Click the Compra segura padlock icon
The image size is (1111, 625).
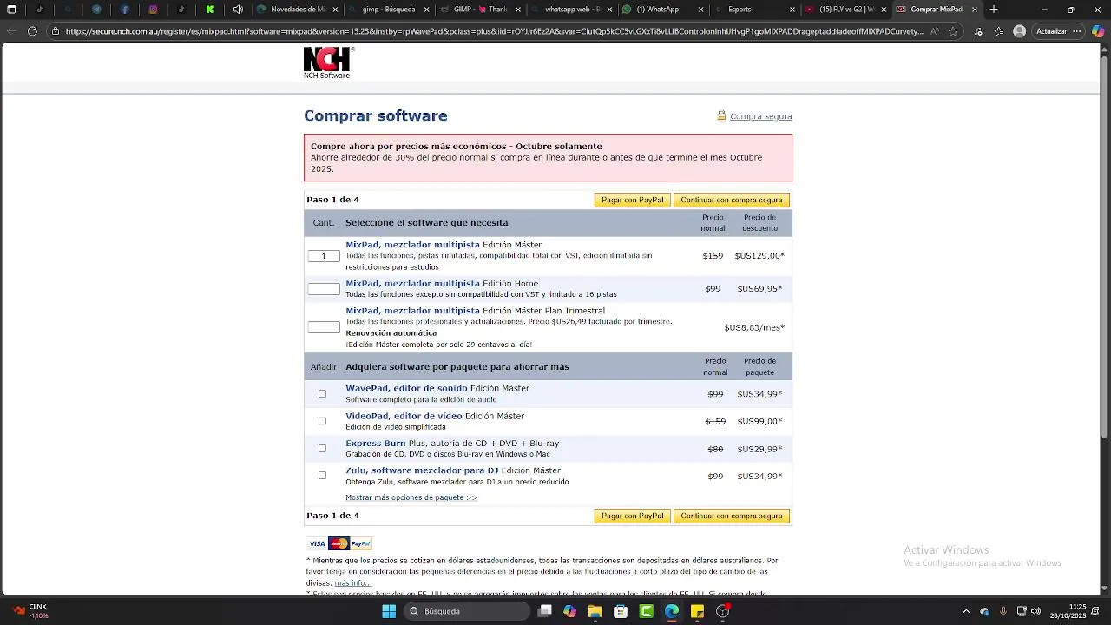[721, 115]
